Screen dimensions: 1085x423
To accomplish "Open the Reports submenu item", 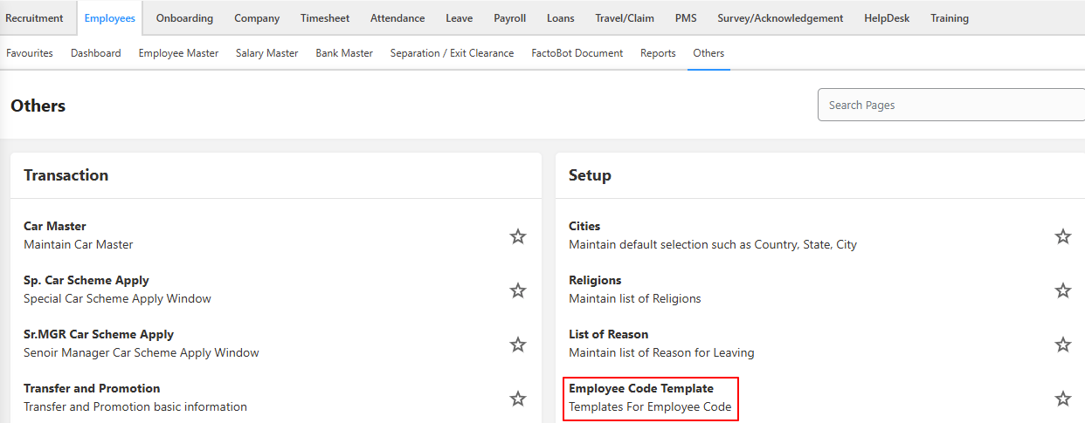I will click(x=658, y=53).
